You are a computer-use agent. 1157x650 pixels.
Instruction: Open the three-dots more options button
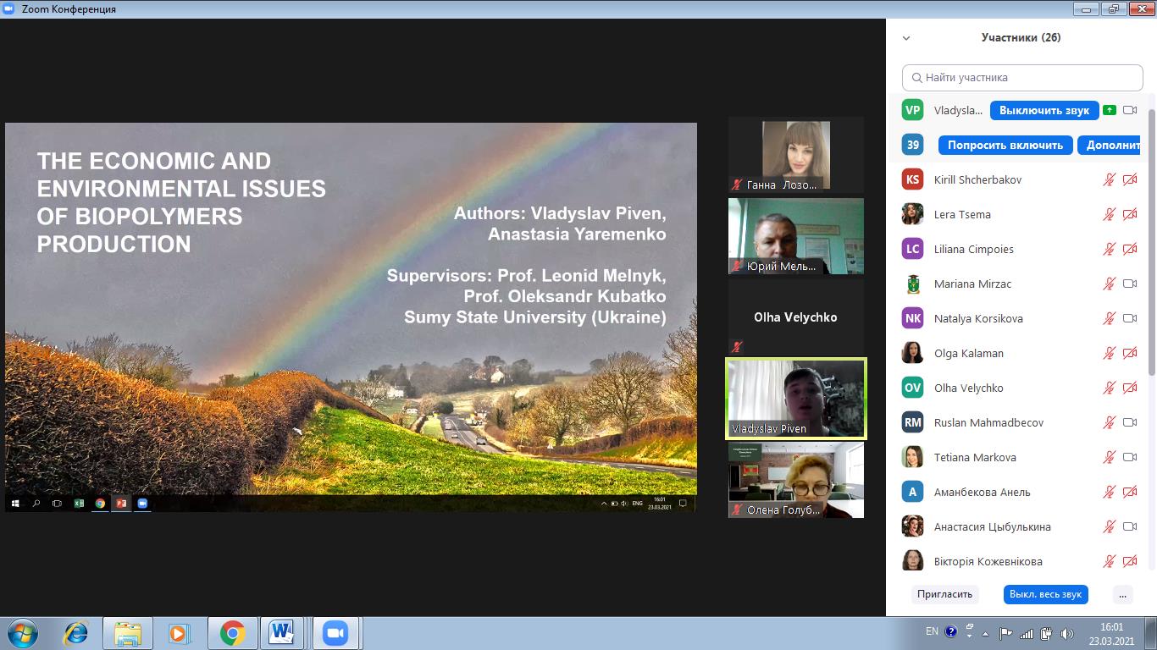1123,594
